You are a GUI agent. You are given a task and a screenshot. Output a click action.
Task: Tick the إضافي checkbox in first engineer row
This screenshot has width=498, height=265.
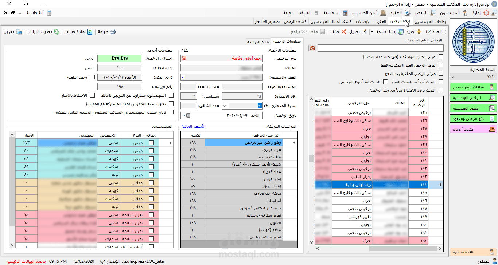pos(151,143)
